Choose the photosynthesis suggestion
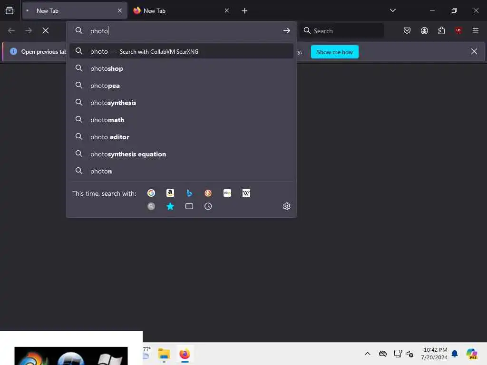Viewport: 487px width, 365px height. tap(181, 103)
